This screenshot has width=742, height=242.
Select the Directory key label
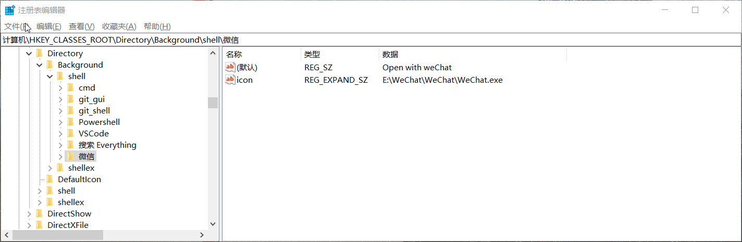65,53
